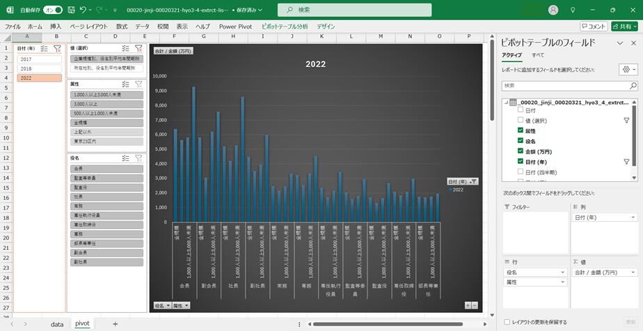Viewport: 643px width, 331px height.
Task: Clear filter on the 日付 (年) slicer
Action: (58, 49)
